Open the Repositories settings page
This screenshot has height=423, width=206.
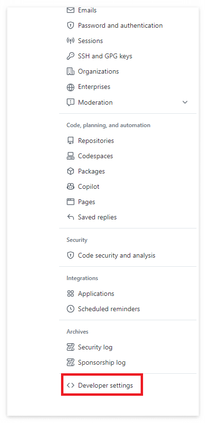(96, 141)
